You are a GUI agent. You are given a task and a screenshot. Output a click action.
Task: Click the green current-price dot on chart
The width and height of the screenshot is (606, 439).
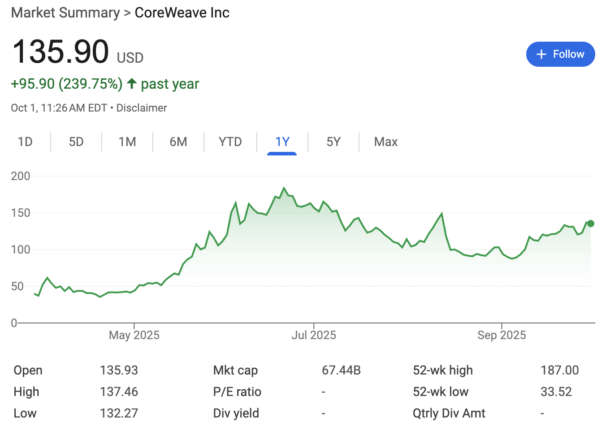(590, 224)
